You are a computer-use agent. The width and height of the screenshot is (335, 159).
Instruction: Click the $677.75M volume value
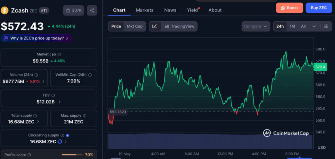pyautogui.click(x=13, y=81)
